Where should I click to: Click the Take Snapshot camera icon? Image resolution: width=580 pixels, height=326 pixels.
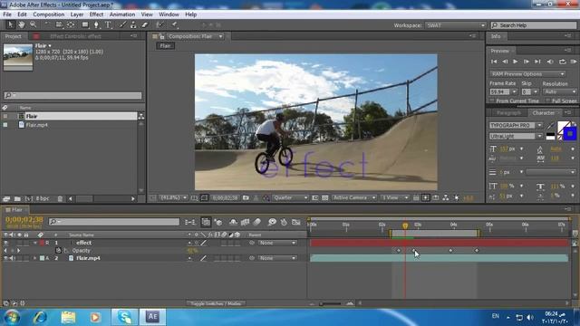click(x=246, y=198)
